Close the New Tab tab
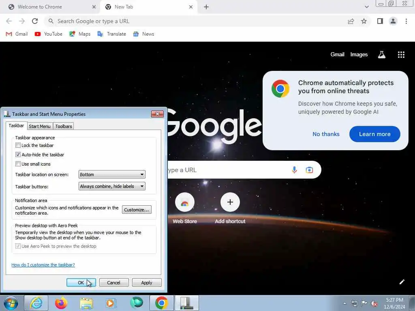The height and width of the screenshot is (311, 415). tap(191, 7)
